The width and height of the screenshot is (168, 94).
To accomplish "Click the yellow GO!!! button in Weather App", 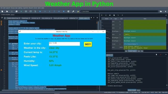I will pyautogui.click(x=88, y=44).
